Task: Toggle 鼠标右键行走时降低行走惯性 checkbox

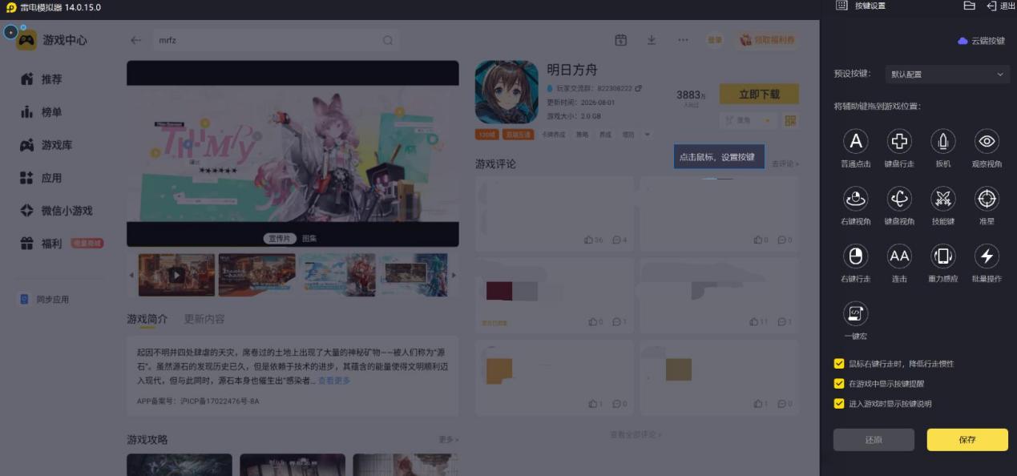Action: click(x=839, y=363)
